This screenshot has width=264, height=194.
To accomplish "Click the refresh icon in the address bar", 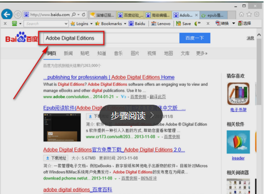I will pyautogui.click(x=83, y=14).
